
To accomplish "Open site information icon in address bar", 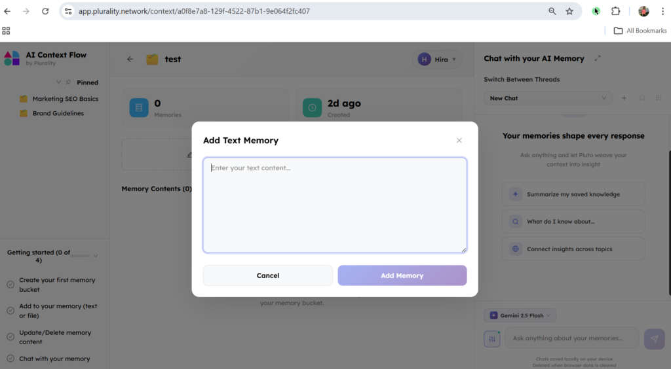I will pyautogui.click(x=68, y=11).
